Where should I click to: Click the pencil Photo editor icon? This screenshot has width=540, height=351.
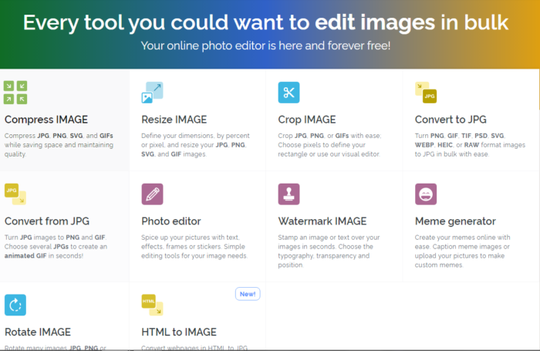pos(152,194)
